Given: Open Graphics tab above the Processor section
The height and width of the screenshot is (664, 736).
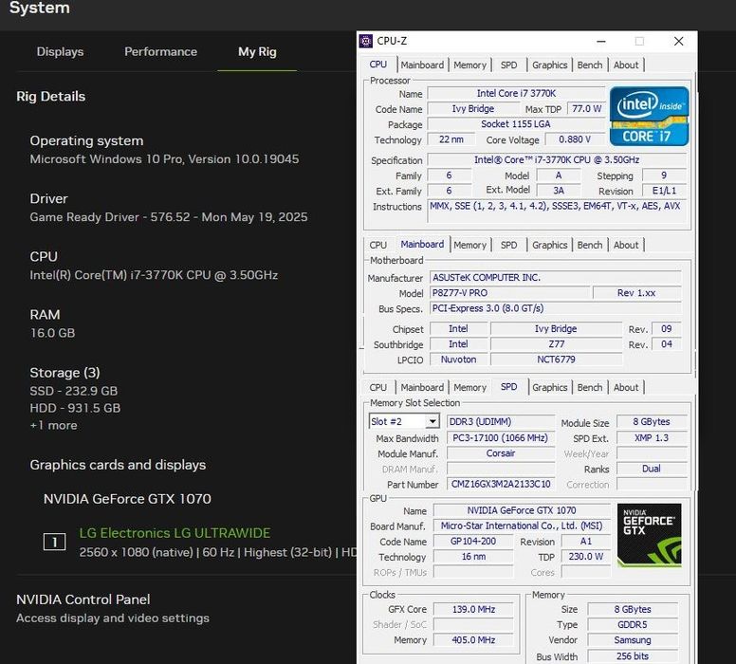Looking at the screenshot, I should click(x=550, y=65).
